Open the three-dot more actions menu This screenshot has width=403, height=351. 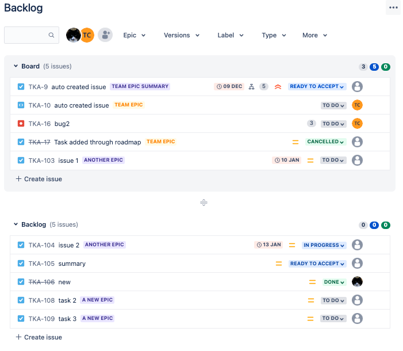tap(393, 7)
